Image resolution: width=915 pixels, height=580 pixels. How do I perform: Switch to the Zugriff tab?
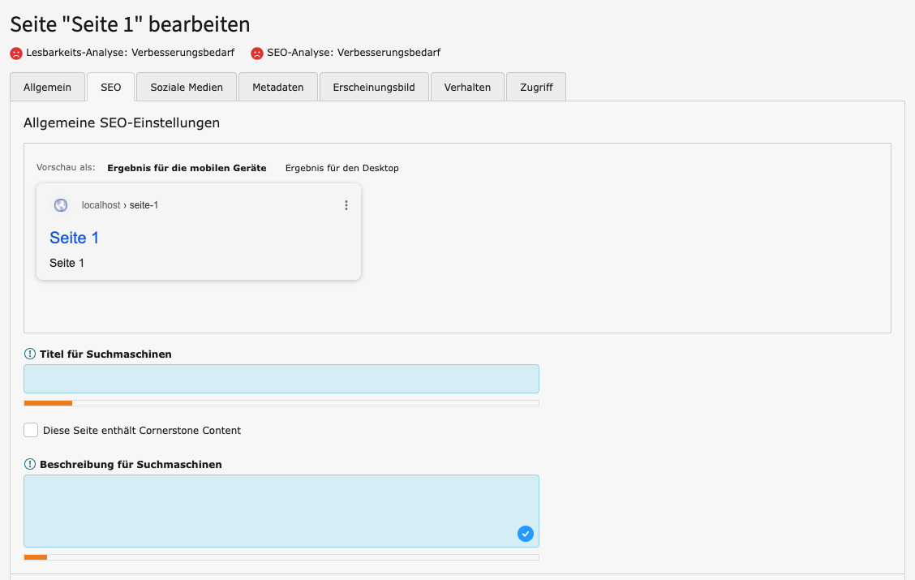(x=536, y=87)
